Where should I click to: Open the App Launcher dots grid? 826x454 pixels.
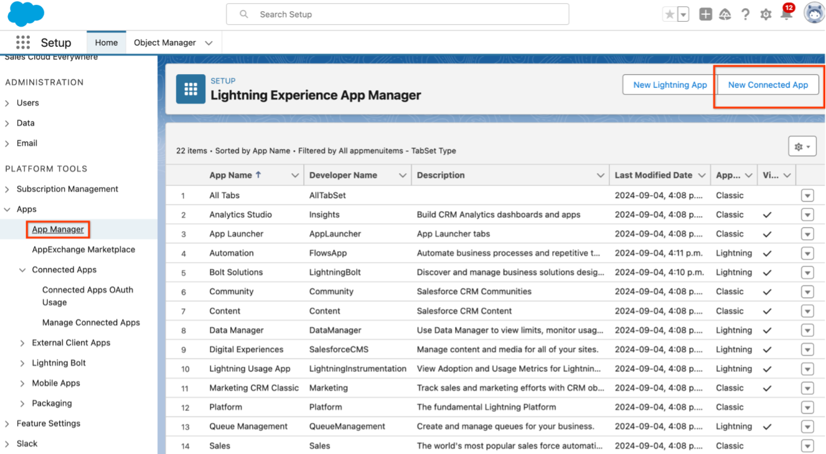tap(23, 42)
